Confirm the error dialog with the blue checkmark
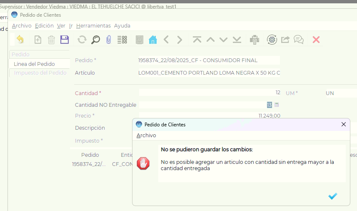 [x=333, y=196]
